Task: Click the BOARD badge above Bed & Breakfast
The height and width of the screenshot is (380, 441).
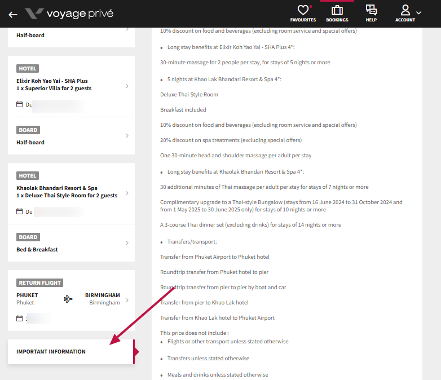Action: (x=28, y=237)
